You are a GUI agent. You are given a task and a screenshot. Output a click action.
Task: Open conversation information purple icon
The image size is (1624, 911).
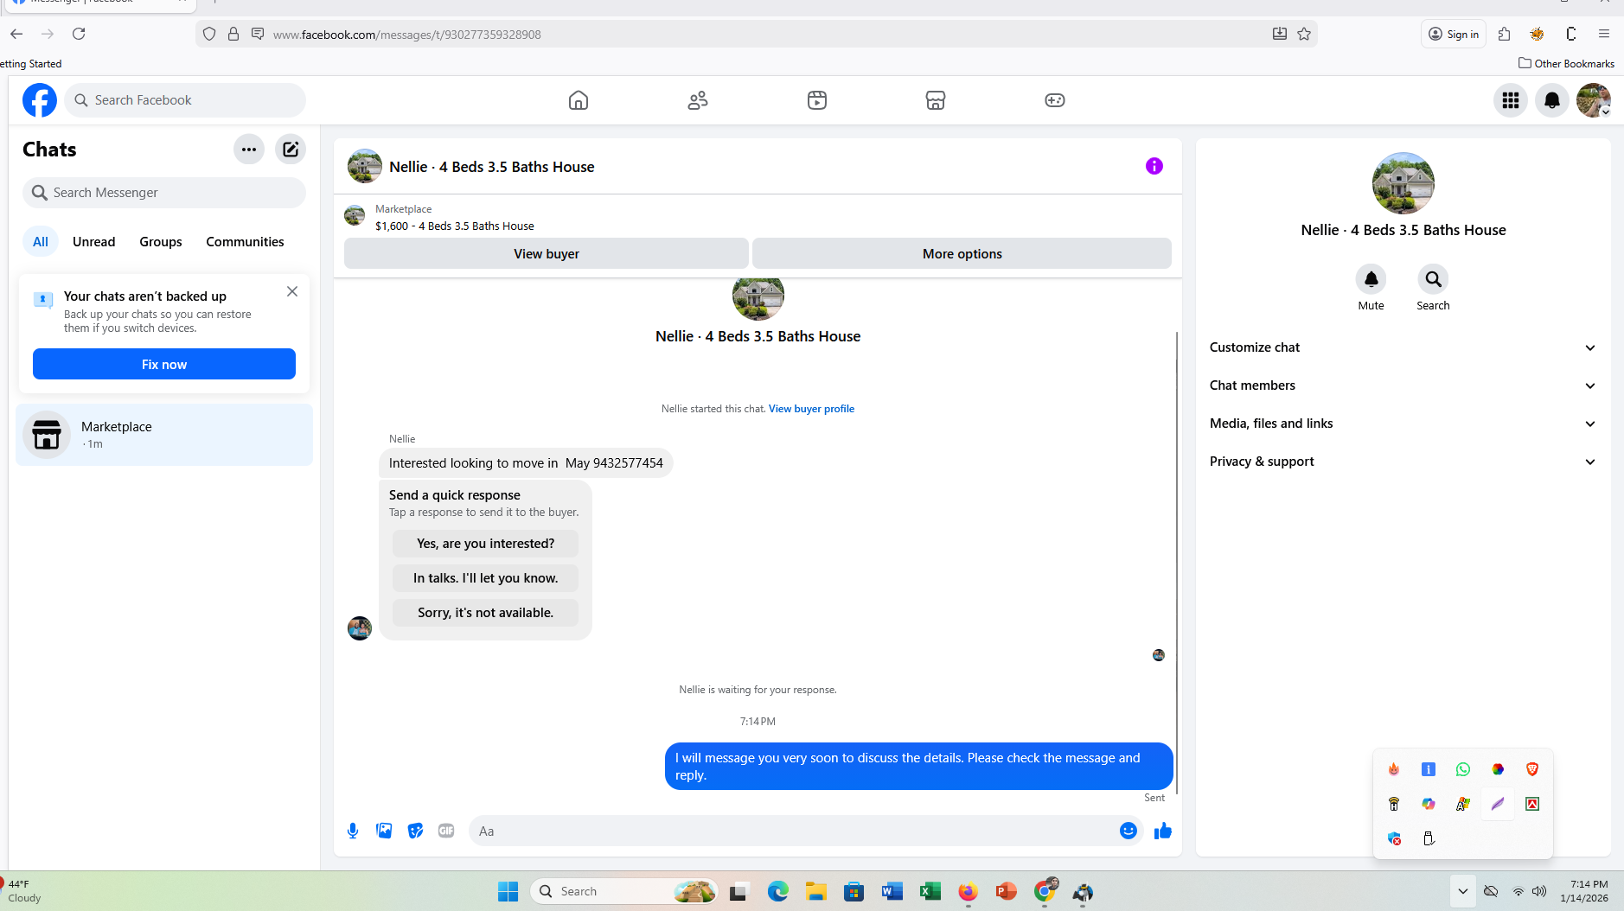coord(1154,166)
